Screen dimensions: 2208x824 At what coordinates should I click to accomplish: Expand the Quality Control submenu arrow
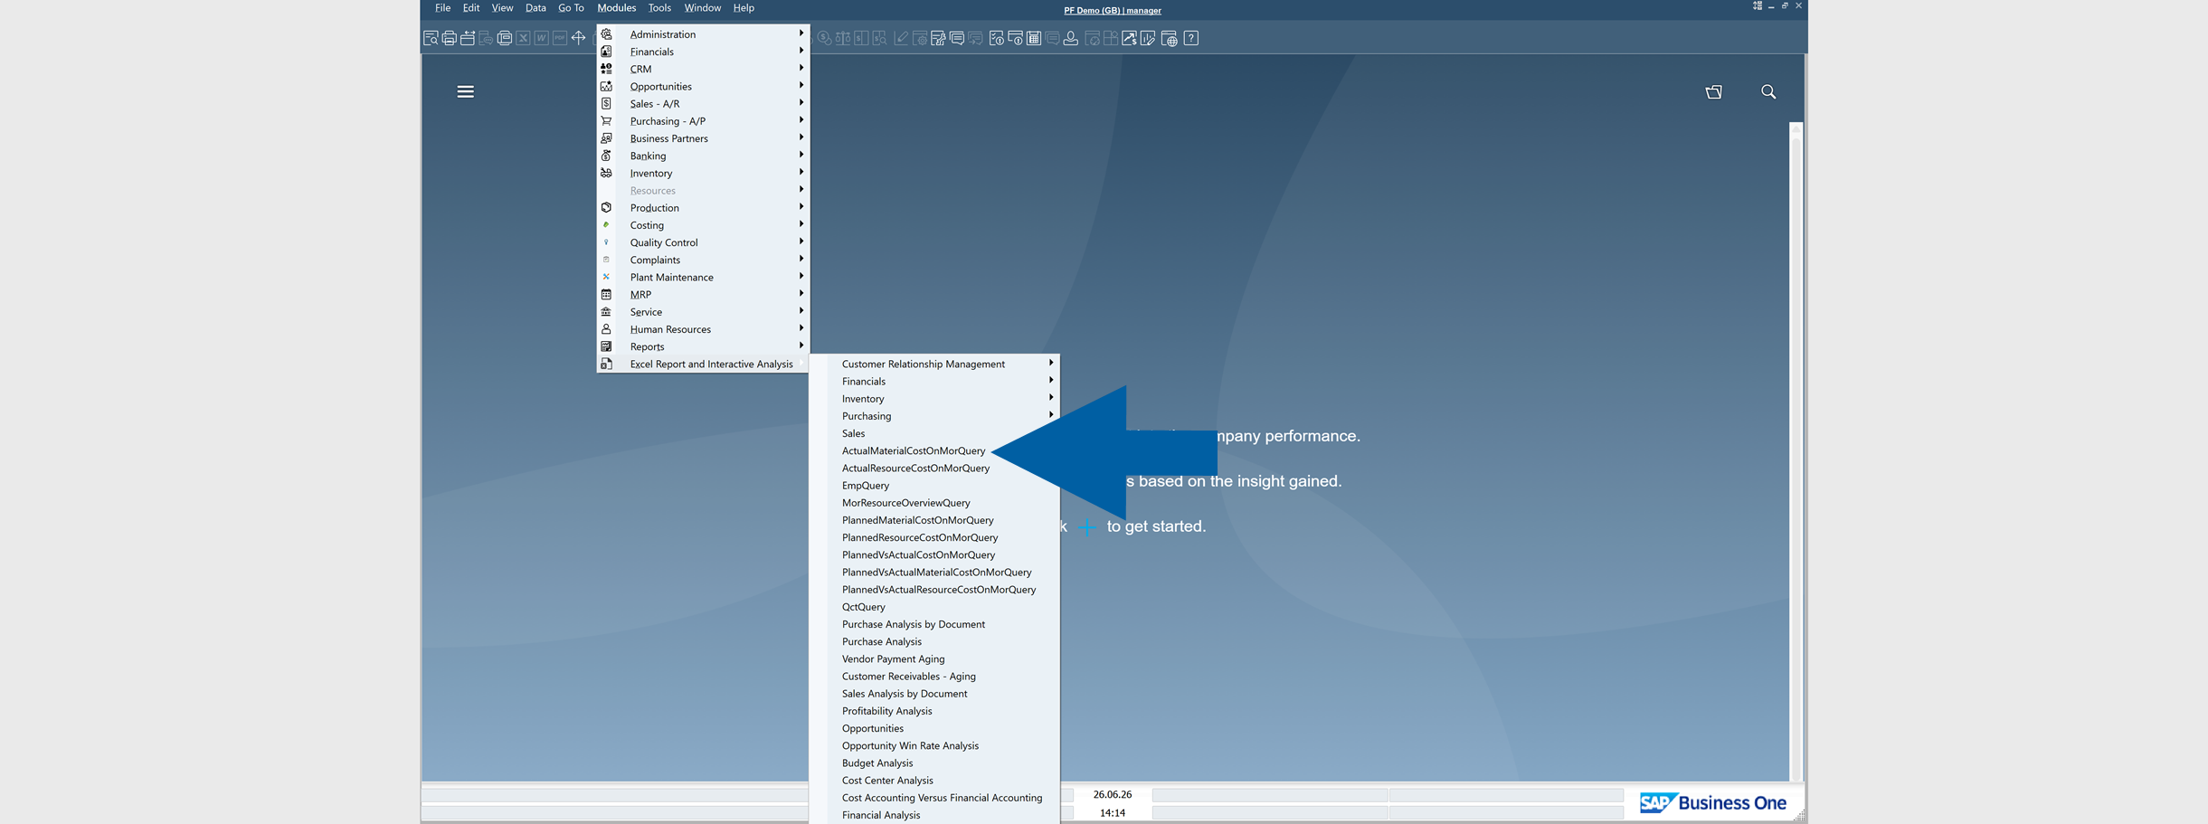tap(801, 242)
